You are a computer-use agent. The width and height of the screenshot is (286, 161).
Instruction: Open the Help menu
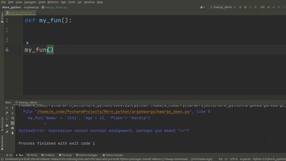coord(100,2)
